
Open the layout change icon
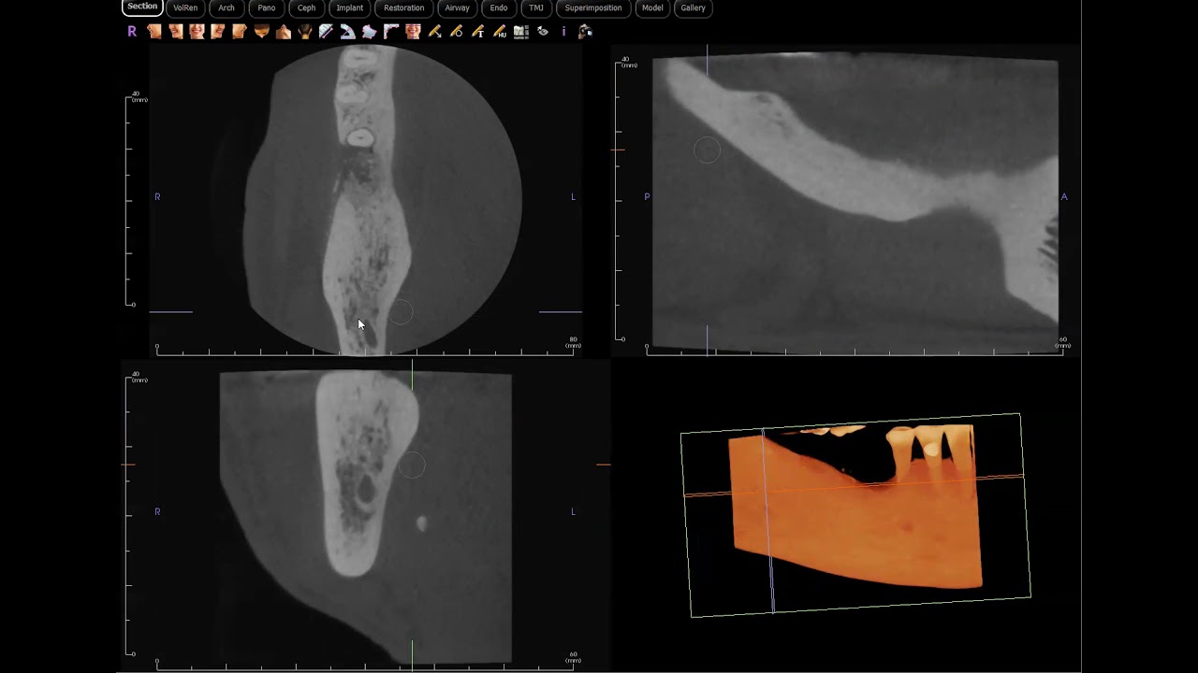point(521,31)
